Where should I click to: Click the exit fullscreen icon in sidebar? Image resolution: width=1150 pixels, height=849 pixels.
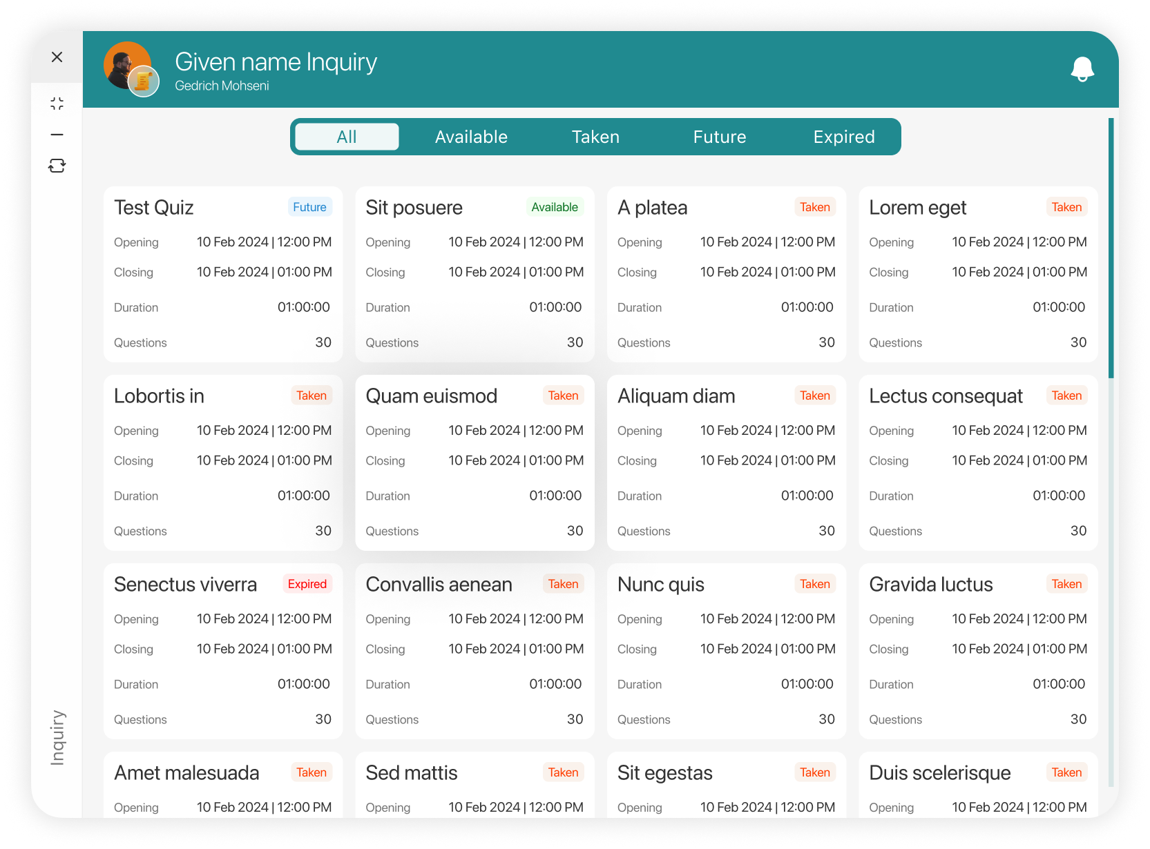[x=57, y=104]
